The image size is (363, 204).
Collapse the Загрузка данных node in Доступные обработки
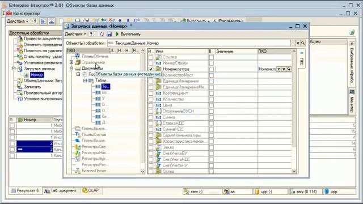tap(14, 69)
